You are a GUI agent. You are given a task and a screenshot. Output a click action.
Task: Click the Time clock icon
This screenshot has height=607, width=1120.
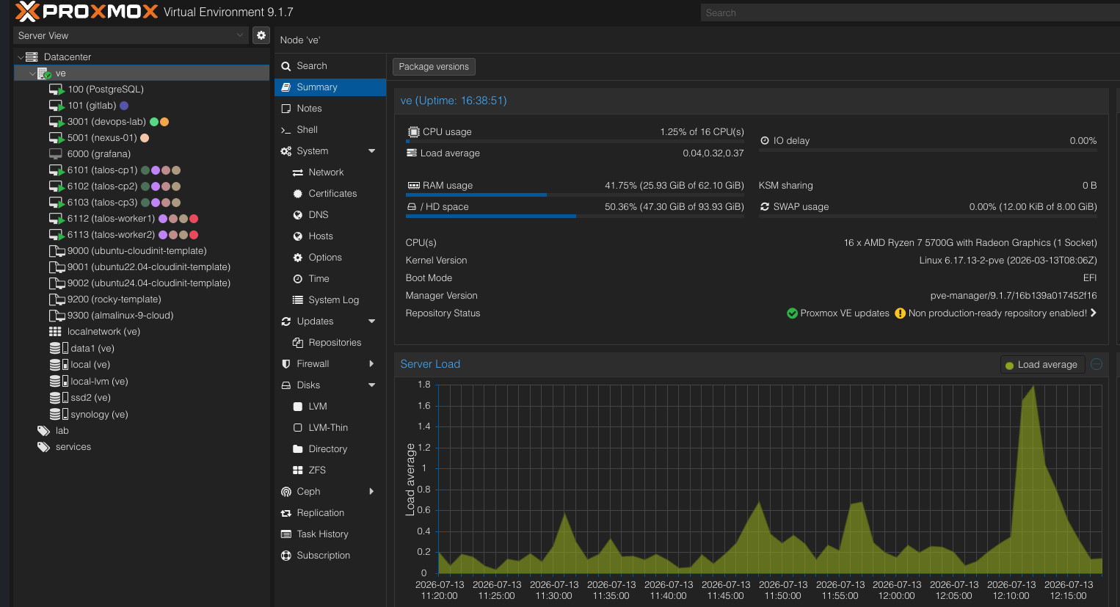(x=298, y=279)
